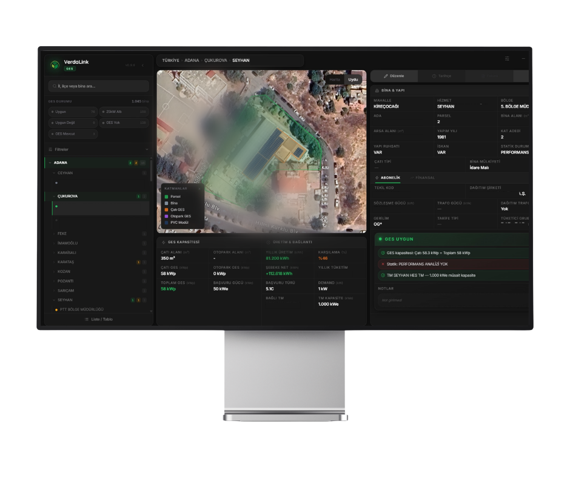570x478 pixels.
Task: Click the sparkle icon beside GES KAPASİTESİ
Action: coord(164,242)
